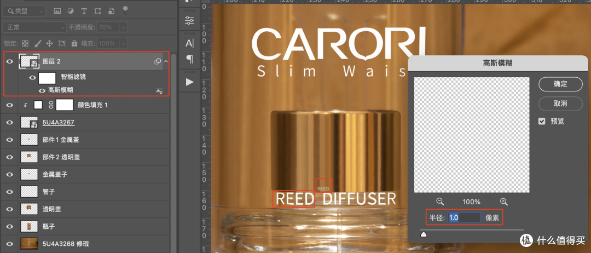The width and height of the screenshot is (591, 253).
Task: Click the blur dialog preview area
Action: point(472,135)
